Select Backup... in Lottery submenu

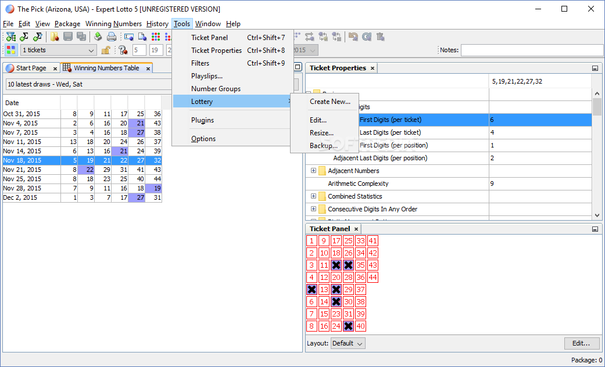pyautogui.click(x=325, y=146)
